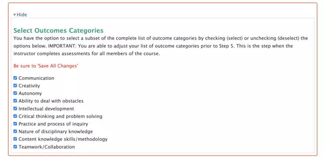Collapse the section using the Hide triangle
The image size is (325, 161).
[15, 15]
